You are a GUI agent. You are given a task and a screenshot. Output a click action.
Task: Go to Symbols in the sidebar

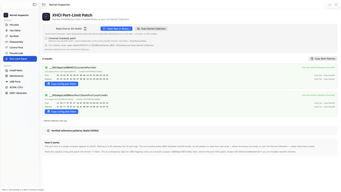[x=20, y=36]
